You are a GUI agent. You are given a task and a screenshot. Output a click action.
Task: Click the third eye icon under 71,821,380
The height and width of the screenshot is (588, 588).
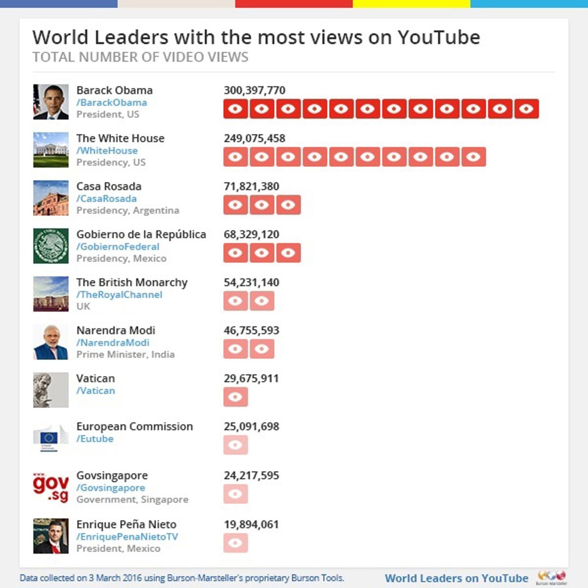[289, 205]
